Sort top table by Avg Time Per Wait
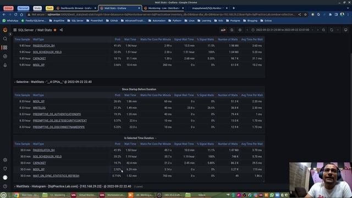 click(x=252, y=39)
